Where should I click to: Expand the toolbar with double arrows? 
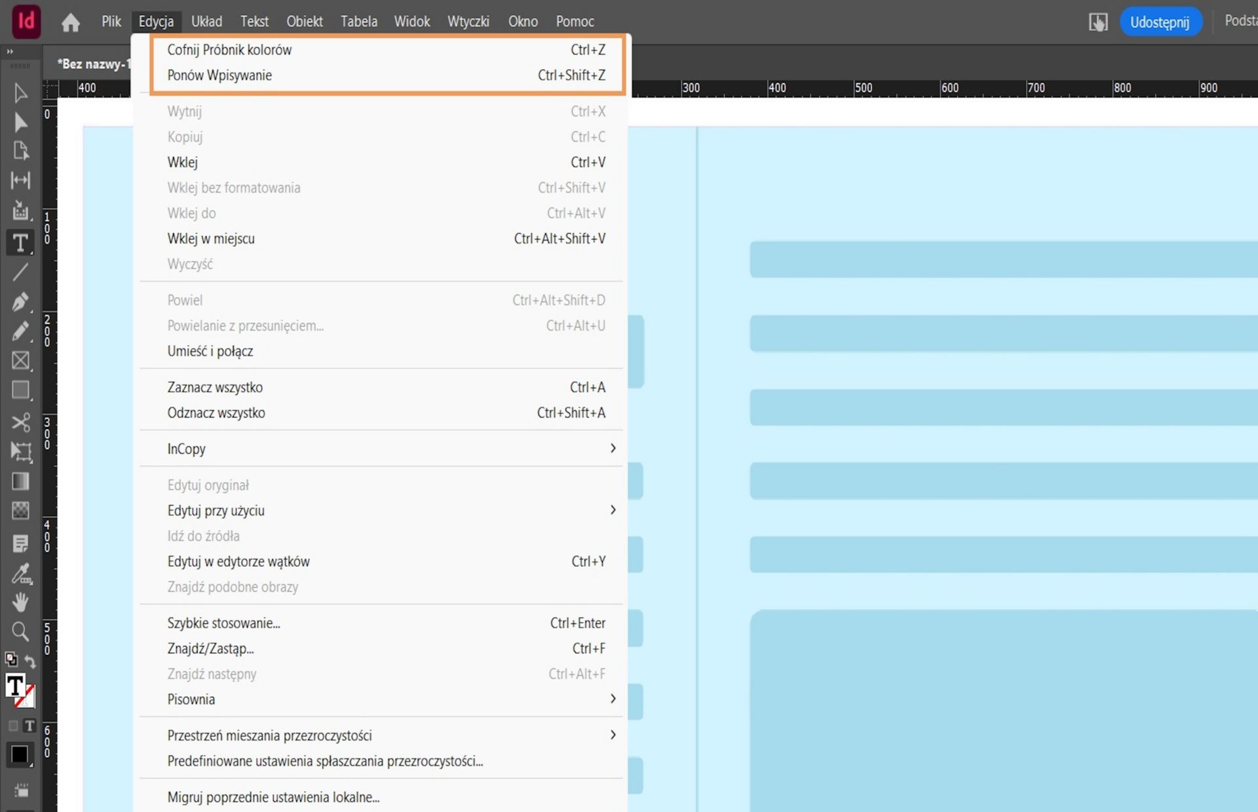pyautogui.click(x=10, y=51)
